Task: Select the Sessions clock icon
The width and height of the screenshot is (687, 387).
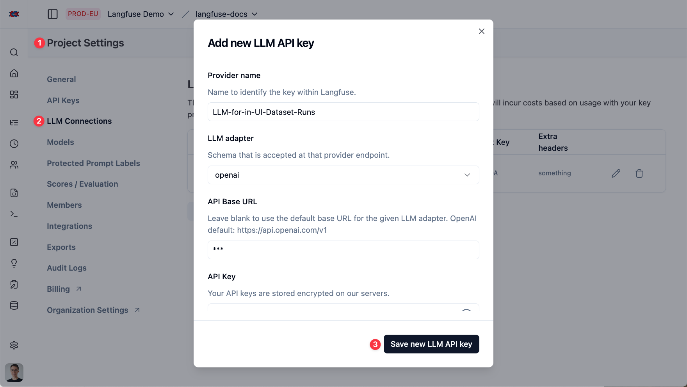Action: pos(14,144)
